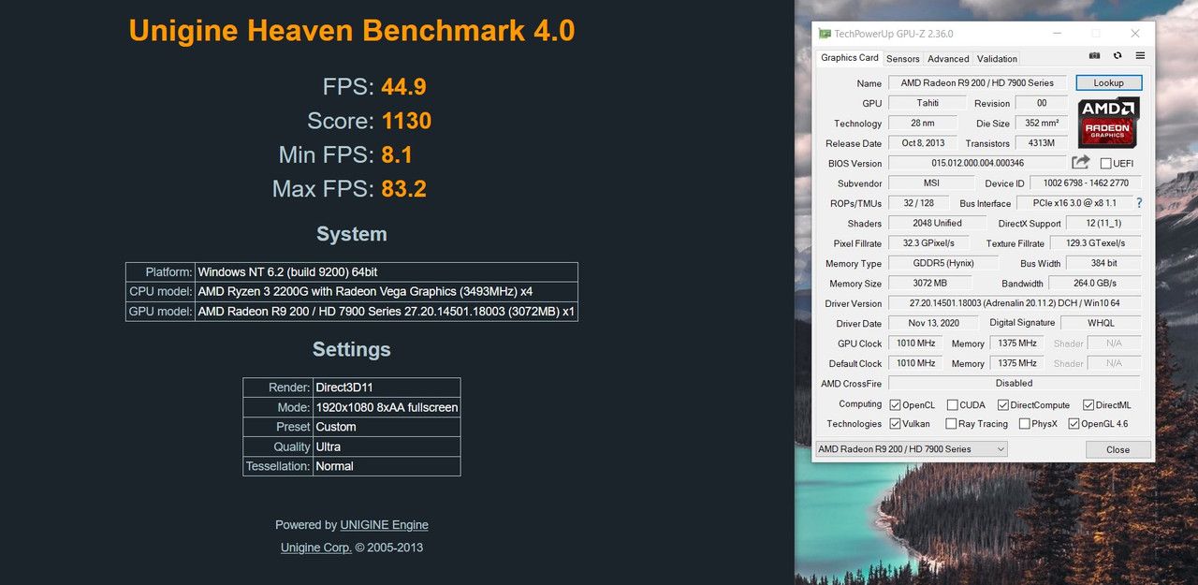Click the Bus Interface PCIe field
The height and width of the screenshot is (585, 1198).
(x=1074, y=203)
